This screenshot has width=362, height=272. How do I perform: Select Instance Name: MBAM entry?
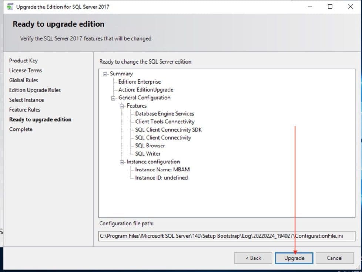162,170
